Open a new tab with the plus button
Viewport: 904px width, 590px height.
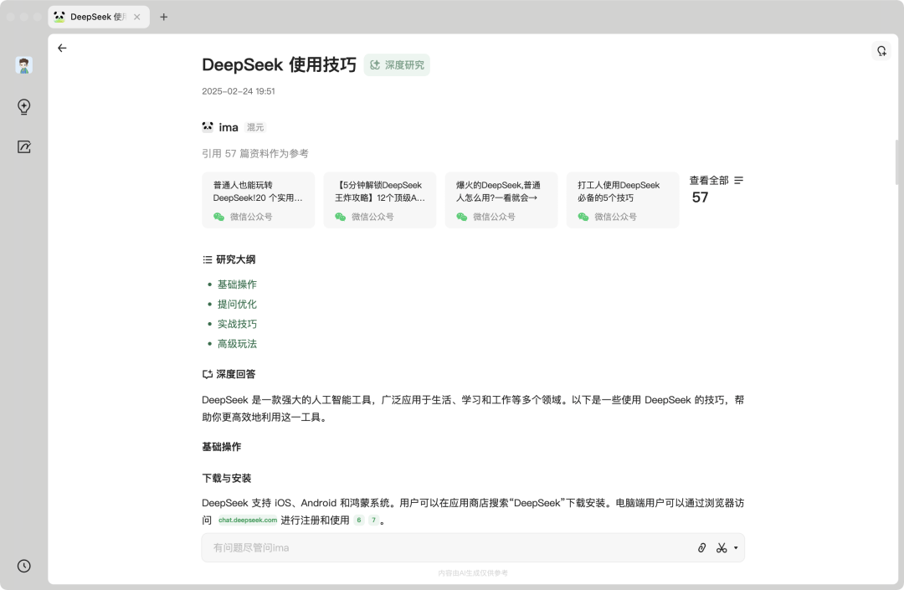164,17
